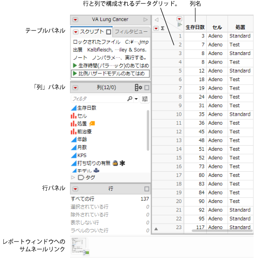Click the nominal bar icon of セル column
255x258 pixels.
point(74,116)
